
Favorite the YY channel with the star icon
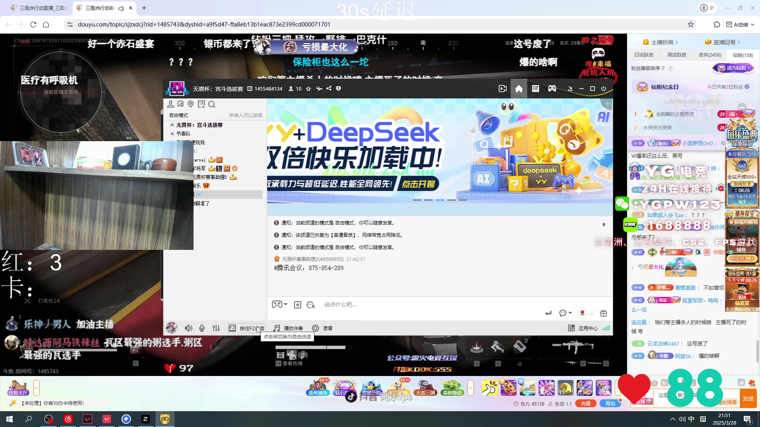[x=308, y=89]
